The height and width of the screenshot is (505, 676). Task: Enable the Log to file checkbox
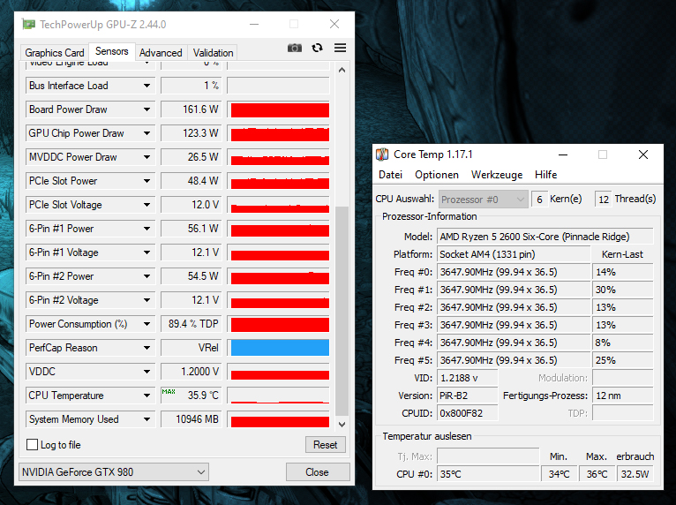point(33,445)
